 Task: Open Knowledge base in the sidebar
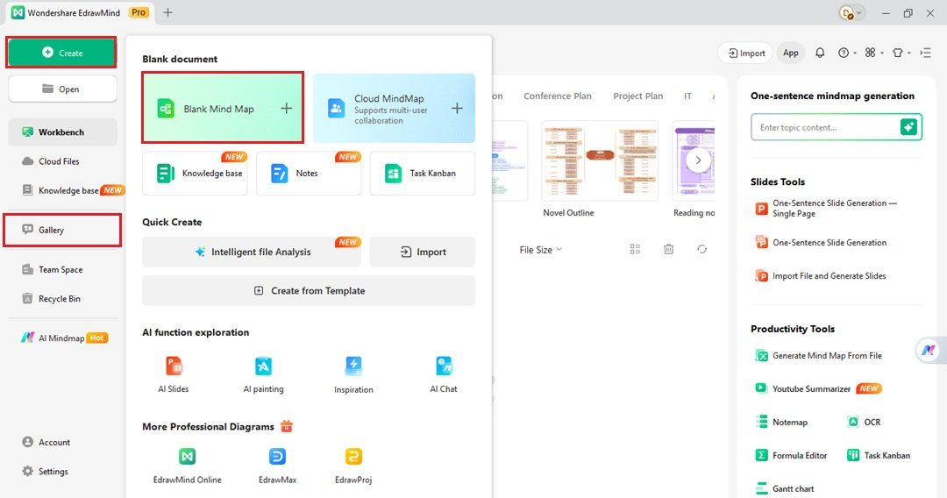pos(68,190)
